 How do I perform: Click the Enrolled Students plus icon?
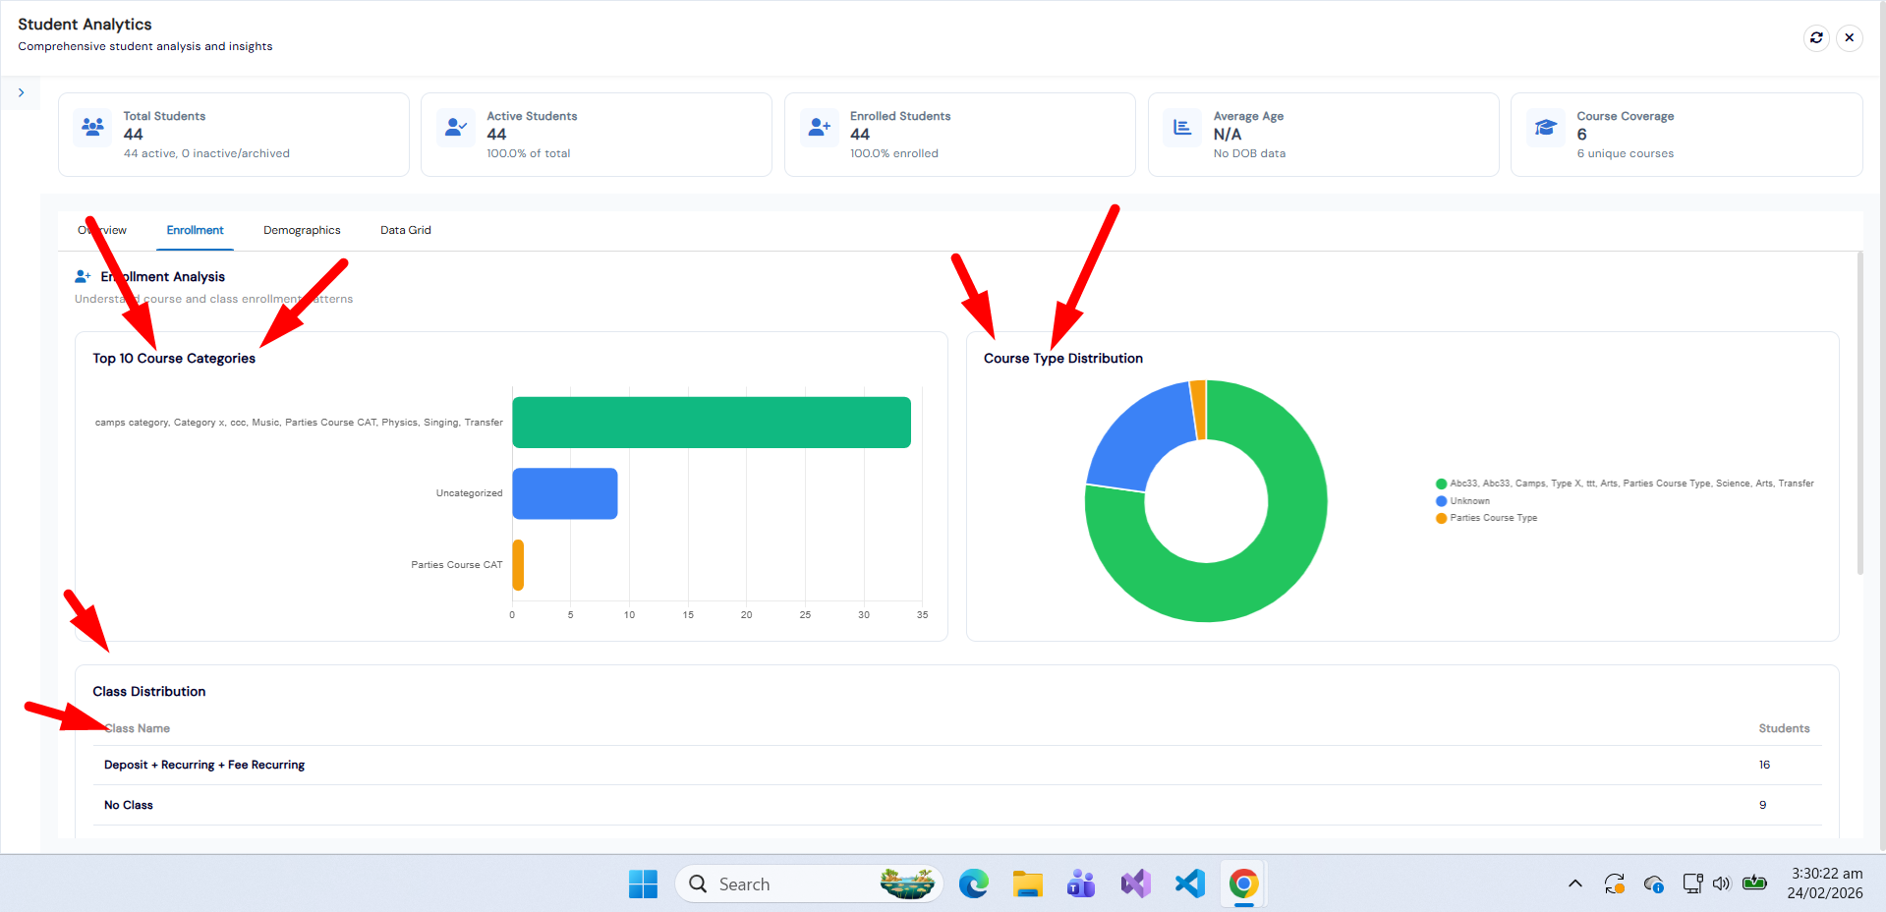pyautogui.click(x=820, y=127)
